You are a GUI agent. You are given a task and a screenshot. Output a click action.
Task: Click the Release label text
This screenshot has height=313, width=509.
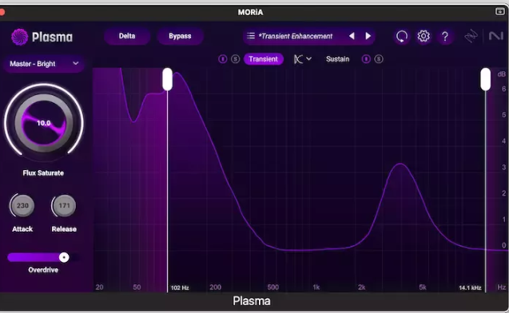[64, 229]
